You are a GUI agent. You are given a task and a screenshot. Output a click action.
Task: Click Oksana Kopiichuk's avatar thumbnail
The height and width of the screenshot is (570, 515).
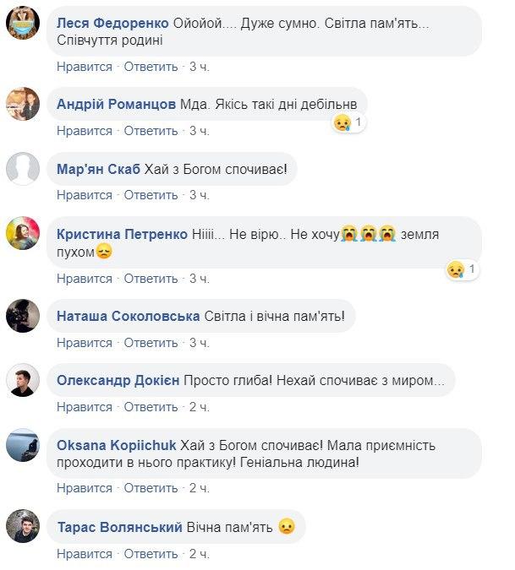24,445
